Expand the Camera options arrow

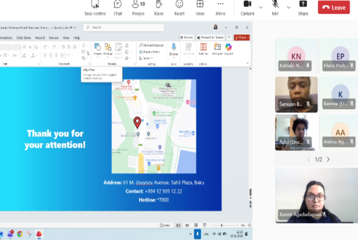(260, 7)
